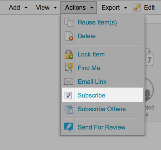Select Send For Review menu entry
Screen dimensions: 161x150
102,127
